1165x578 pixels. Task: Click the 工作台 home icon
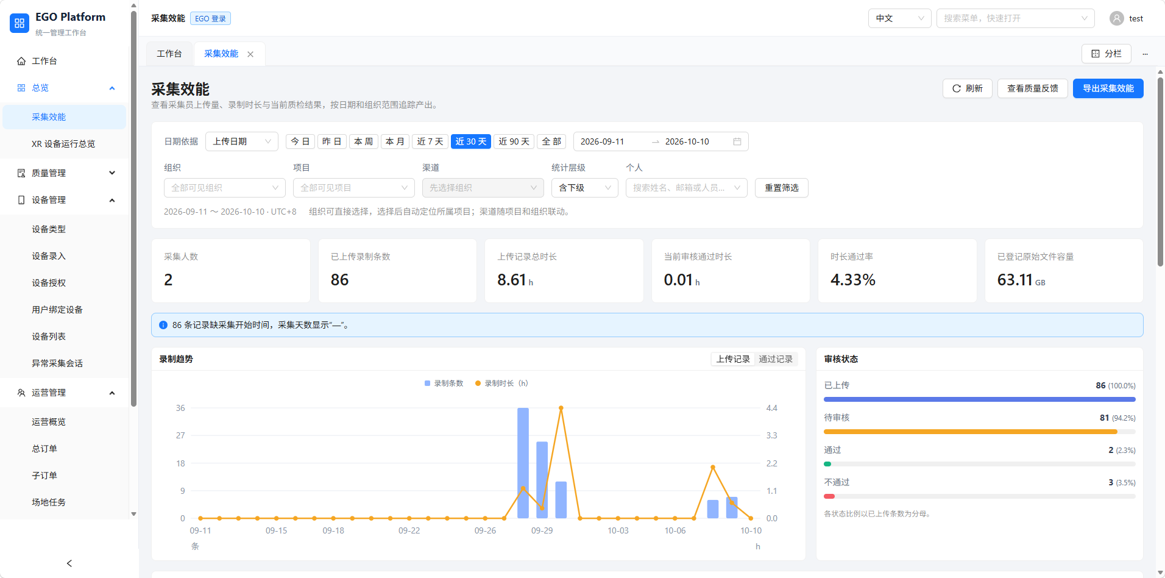tap(21, 61)
